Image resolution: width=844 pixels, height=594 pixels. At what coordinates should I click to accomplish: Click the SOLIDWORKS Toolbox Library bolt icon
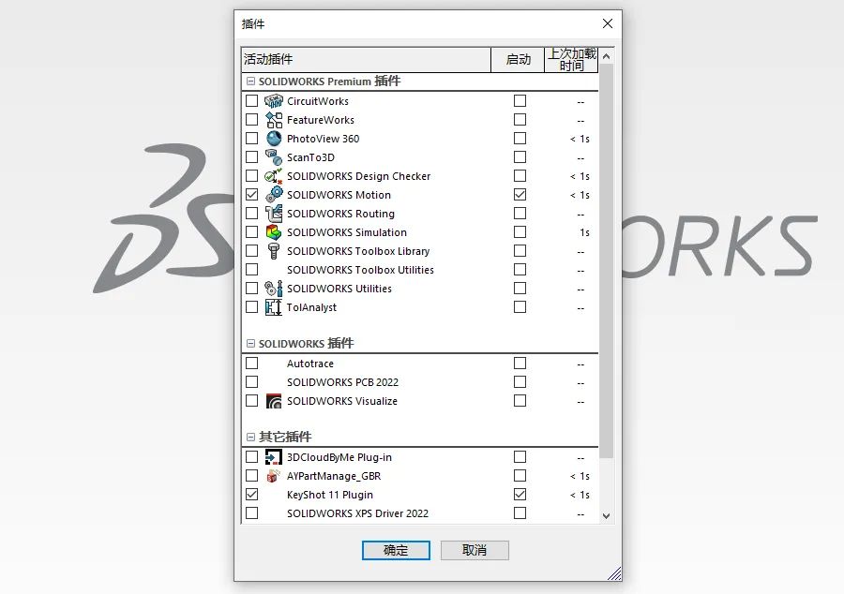coord(274,251)
